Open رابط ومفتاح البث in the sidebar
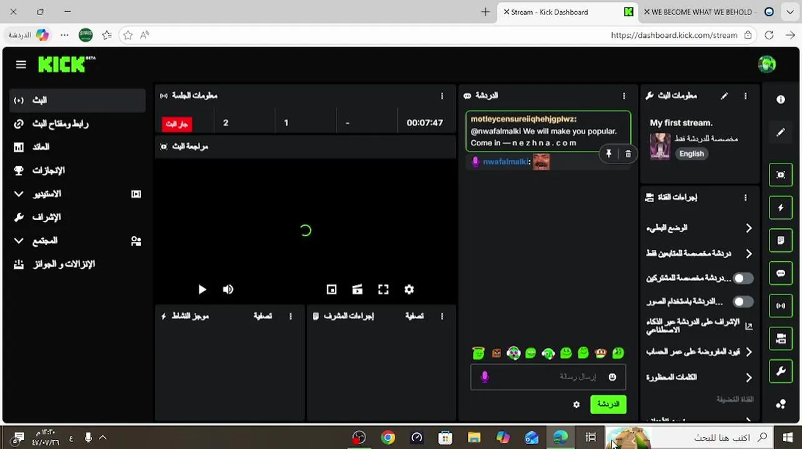This screenshot has height=449, width=802. click(77, 123)
